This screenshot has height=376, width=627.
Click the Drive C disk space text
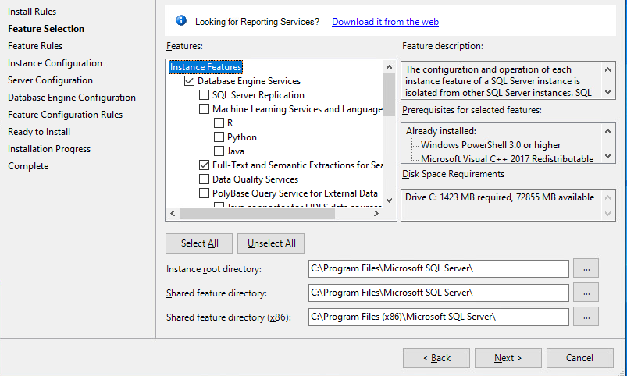(500, 197)
